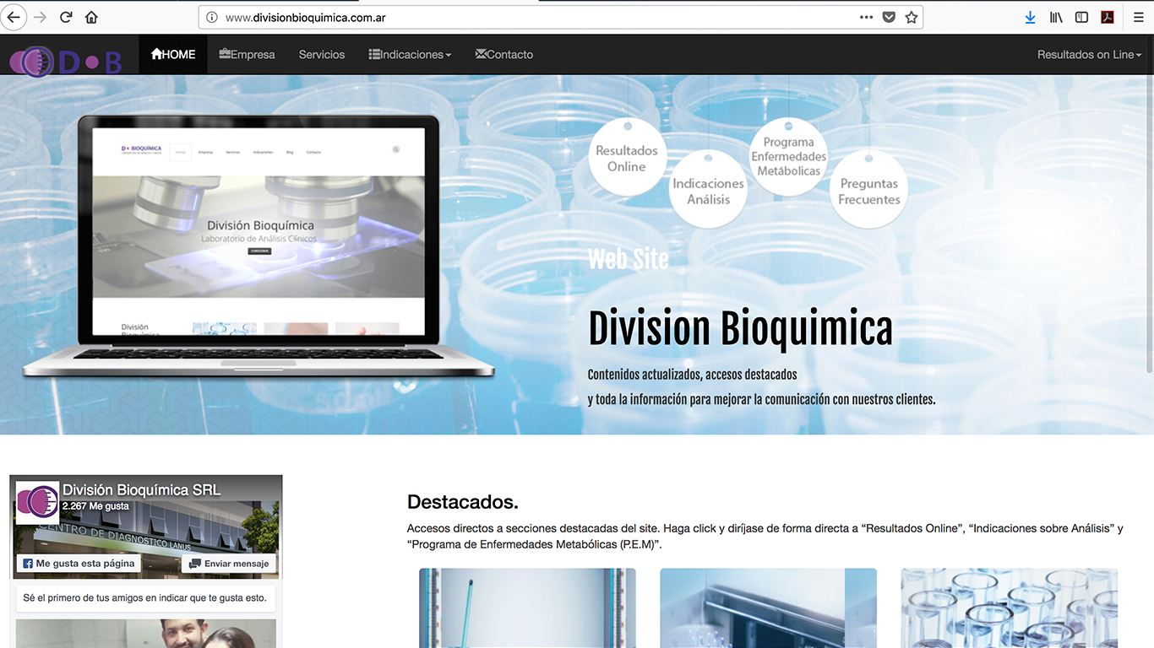Go back with the browser back arrow
Viewport: 1154px width, 648px height.
[14, 17]
